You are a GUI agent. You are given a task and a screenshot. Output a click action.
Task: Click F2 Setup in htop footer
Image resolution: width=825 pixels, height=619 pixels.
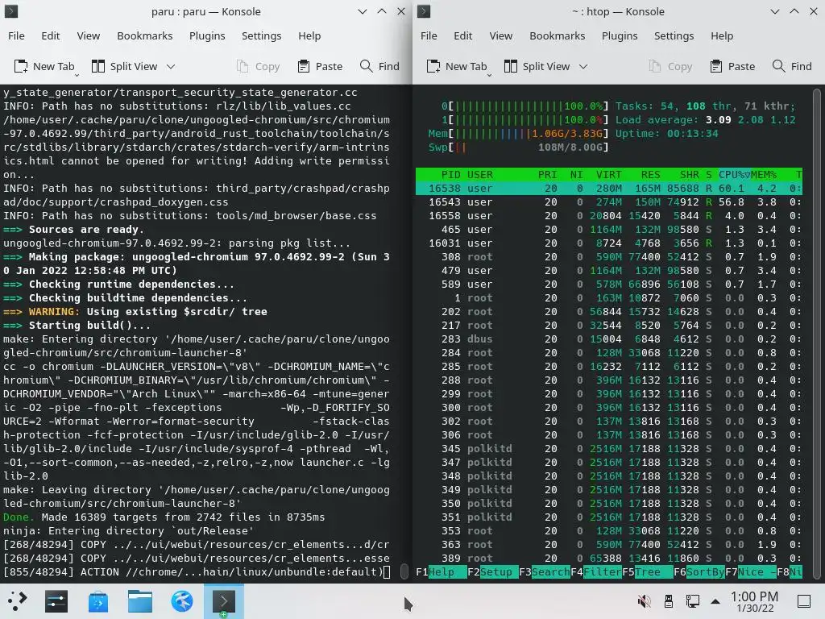(x=493, y=572)
